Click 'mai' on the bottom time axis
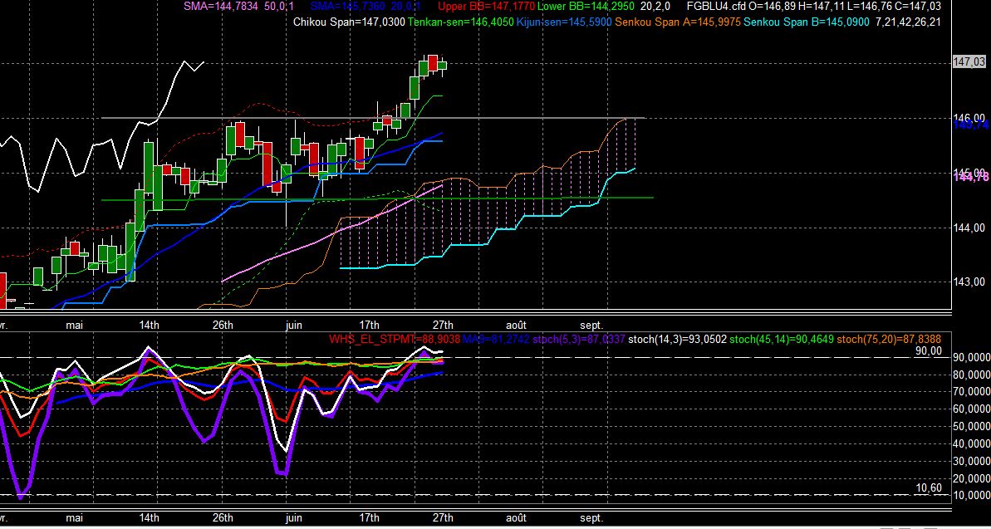Screen dimensions: 991x529 click(75, 518)
